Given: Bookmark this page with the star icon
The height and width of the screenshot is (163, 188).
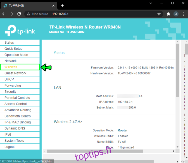Looking at the screenshot, I should point(159,14).
